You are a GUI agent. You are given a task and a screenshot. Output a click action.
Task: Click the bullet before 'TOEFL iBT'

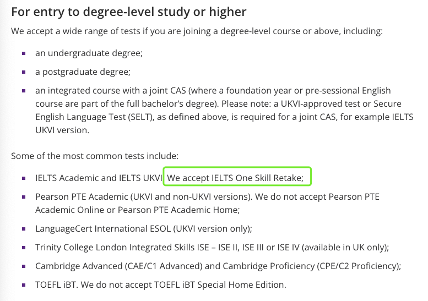coord(24,285)
